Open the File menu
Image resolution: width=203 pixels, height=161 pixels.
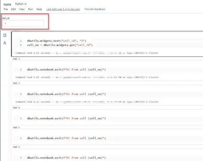tap(6, 9)
